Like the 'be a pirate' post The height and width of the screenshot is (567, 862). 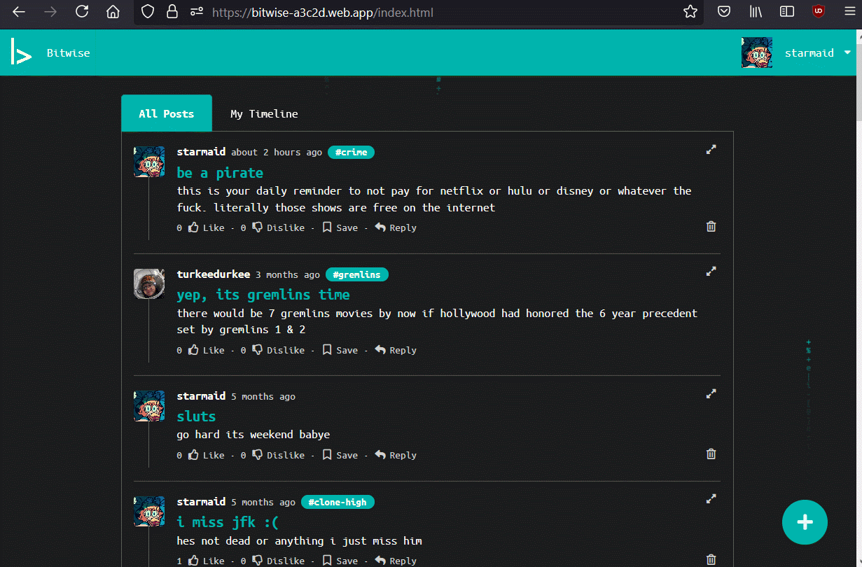pos(207,227)
